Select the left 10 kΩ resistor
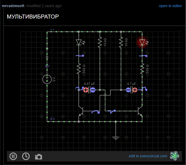Image resolution: width=186 pixels, height=165 pixels. pyautogui.click(x=100, y=42)
